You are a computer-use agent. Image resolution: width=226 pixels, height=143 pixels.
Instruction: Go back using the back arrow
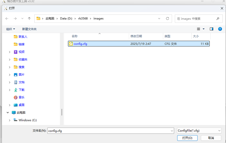pyautogui.click(x=7, y=19)
